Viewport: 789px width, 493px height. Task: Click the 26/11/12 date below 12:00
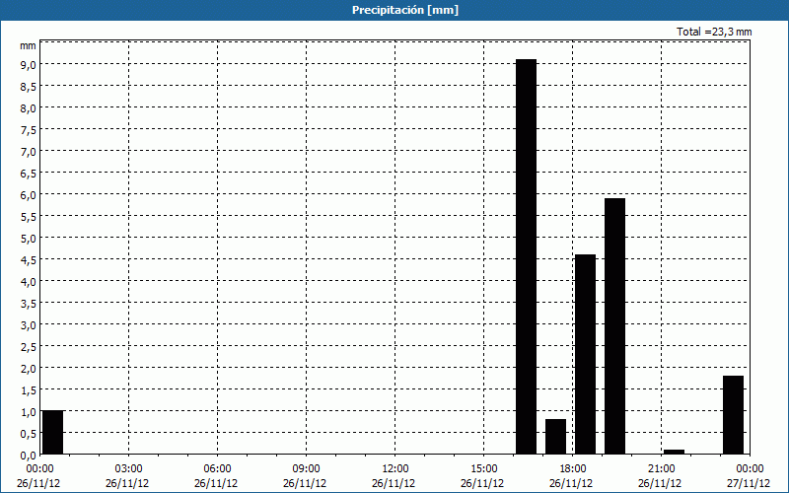pos(394,483)
